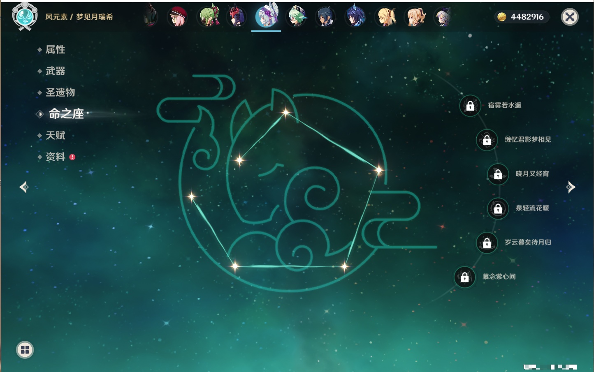Pick the dark-blue-haired character with eyepatch
This screenshot has width=594, height=372.
coord(325,17)
